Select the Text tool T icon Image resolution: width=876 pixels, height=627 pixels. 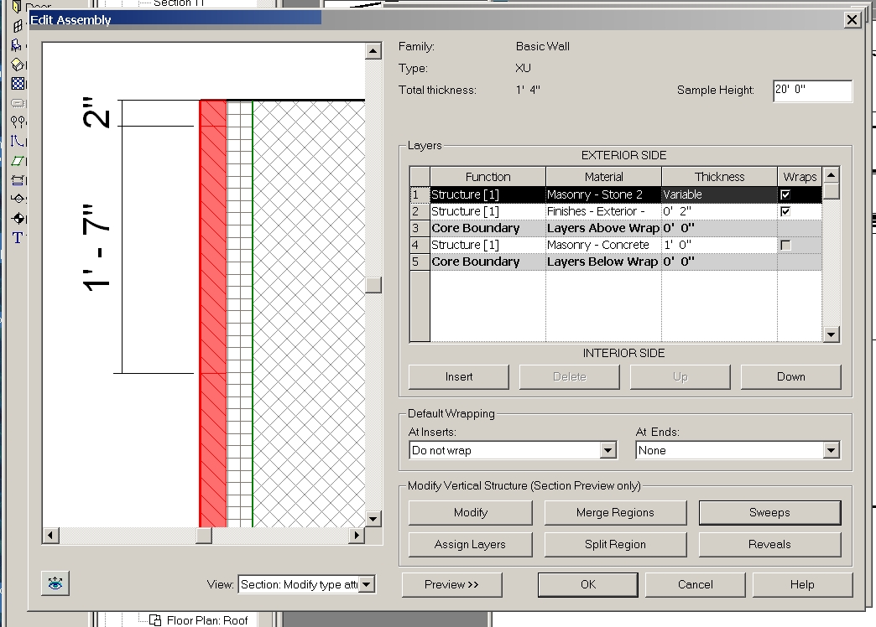pyautogui.click(x=18, y=238)
